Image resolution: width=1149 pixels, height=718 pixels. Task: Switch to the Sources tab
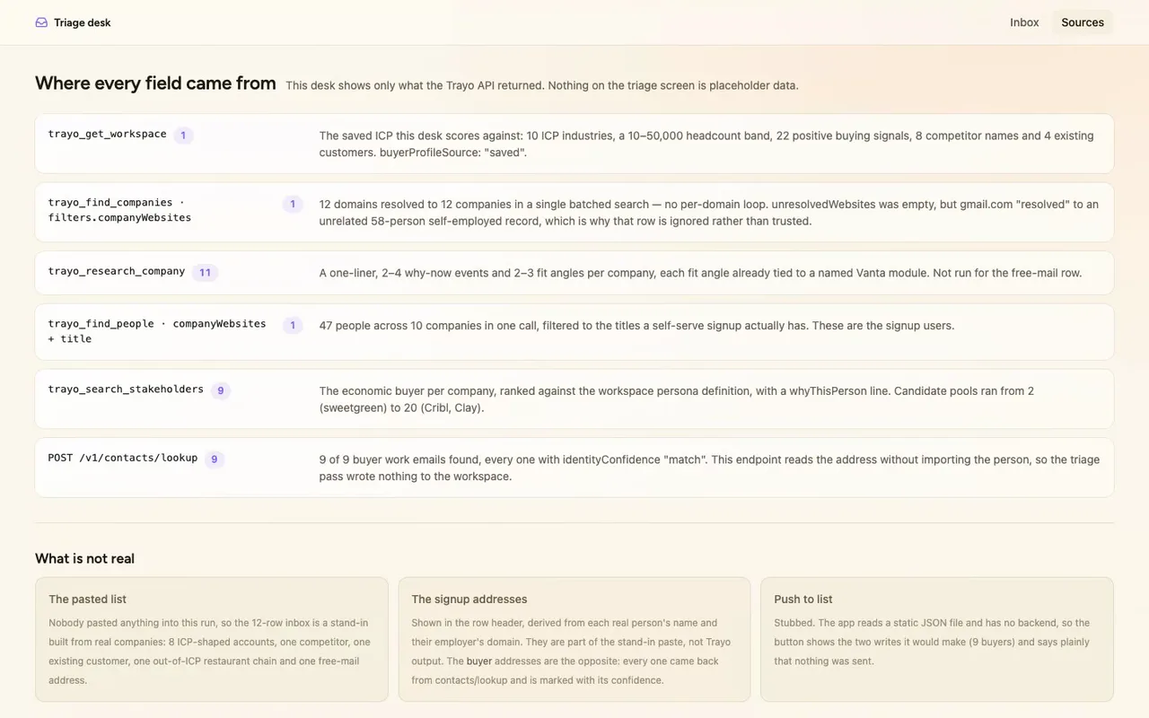click(x=1083, y=22)
